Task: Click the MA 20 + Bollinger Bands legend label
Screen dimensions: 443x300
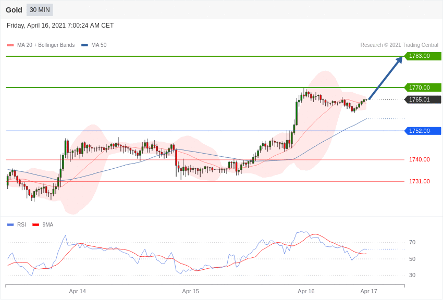Action: [46, 45]
